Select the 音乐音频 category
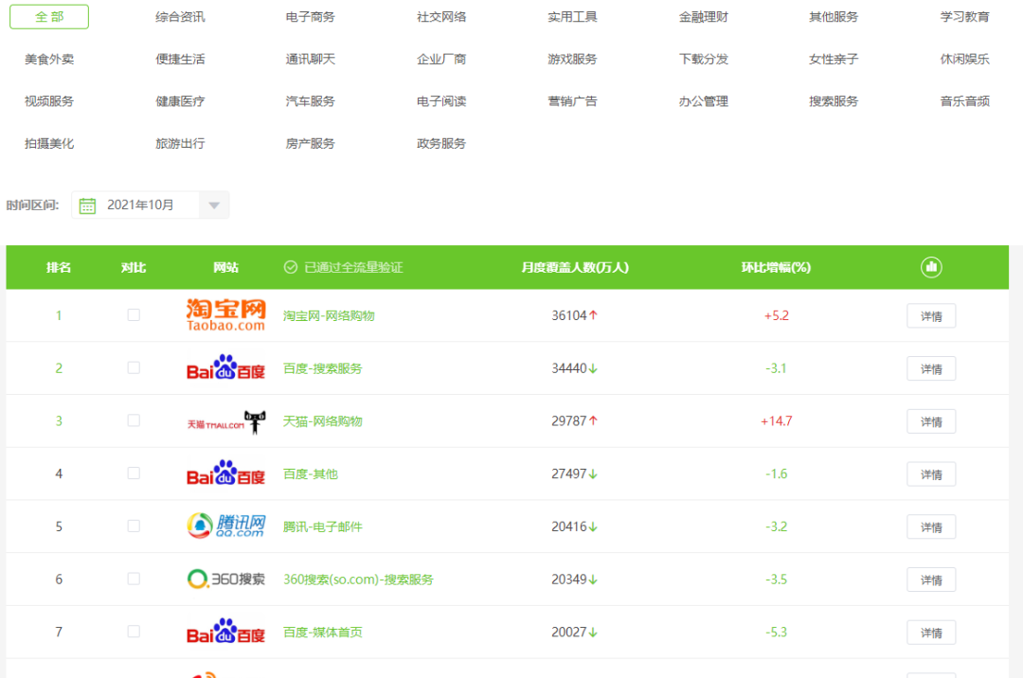 tap(965, 101)
